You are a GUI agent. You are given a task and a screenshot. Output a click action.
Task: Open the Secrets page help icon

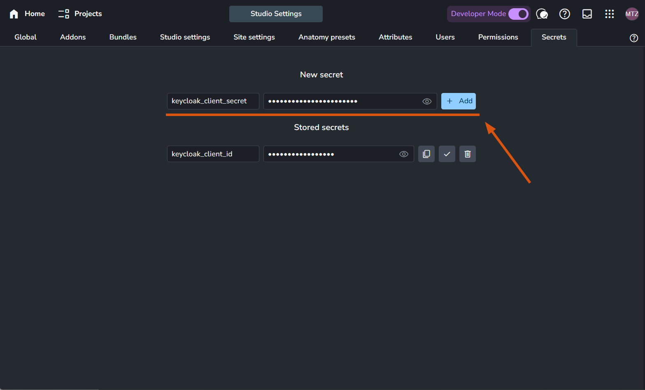click(633, 38)
